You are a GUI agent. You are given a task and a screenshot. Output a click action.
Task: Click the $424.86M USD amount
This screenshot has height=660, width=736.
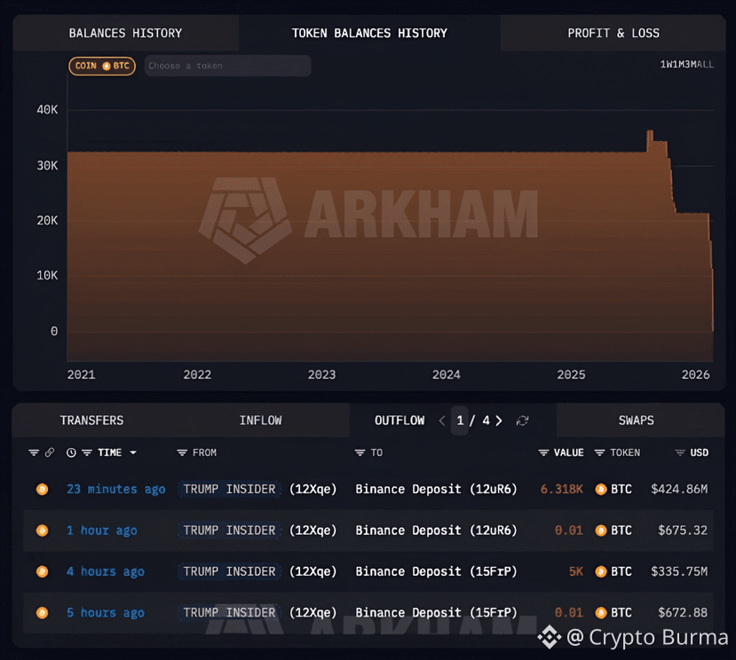(678, 490)
